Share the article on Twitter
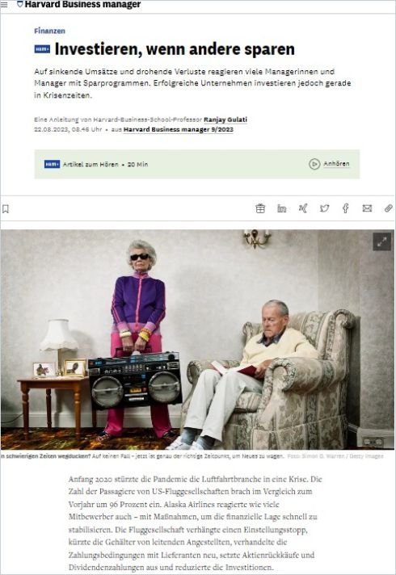The width and height of the screenshot is (396, 575). (324, 208)
